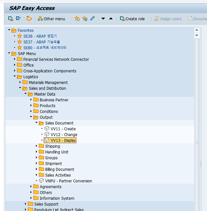The image size is (207, 211).
Task: Click the Assign users button
Action: pos(168,19)
